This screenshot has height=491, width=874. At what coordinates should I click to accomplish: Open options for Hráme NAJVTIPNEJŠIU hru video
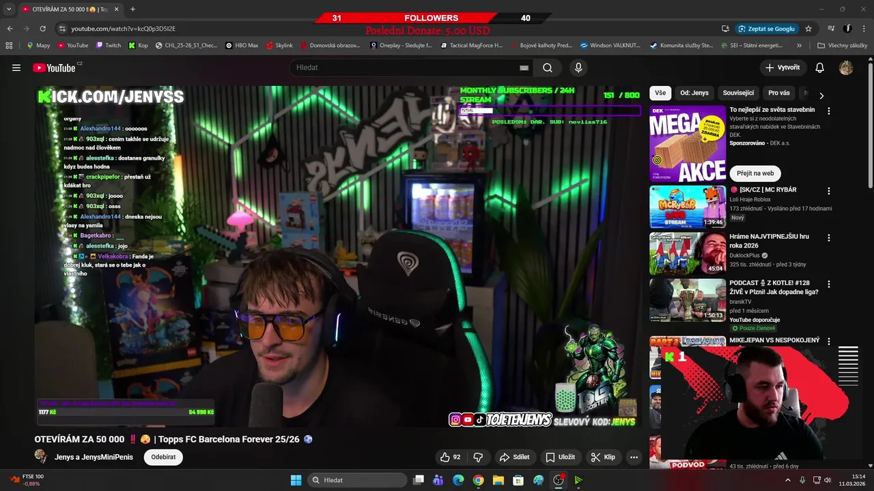click(829, 238)
